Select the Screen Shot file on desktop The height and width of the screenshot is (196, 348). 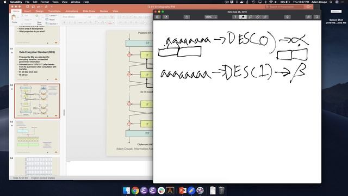(336, 16)
